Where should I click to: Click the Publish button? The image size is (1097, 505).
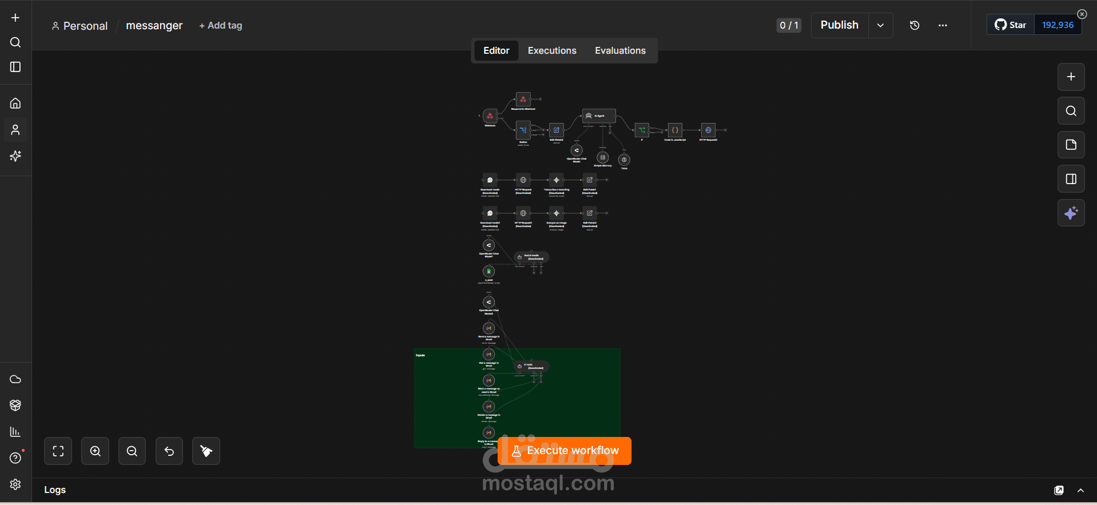(839, 25)
